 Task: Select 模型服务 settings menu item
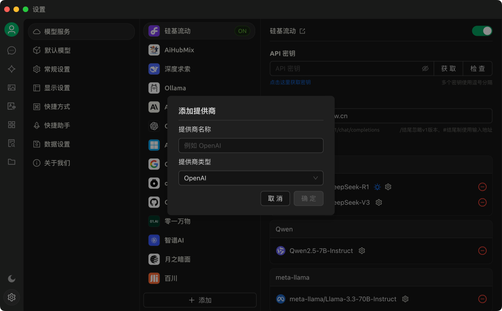point(81,32)
